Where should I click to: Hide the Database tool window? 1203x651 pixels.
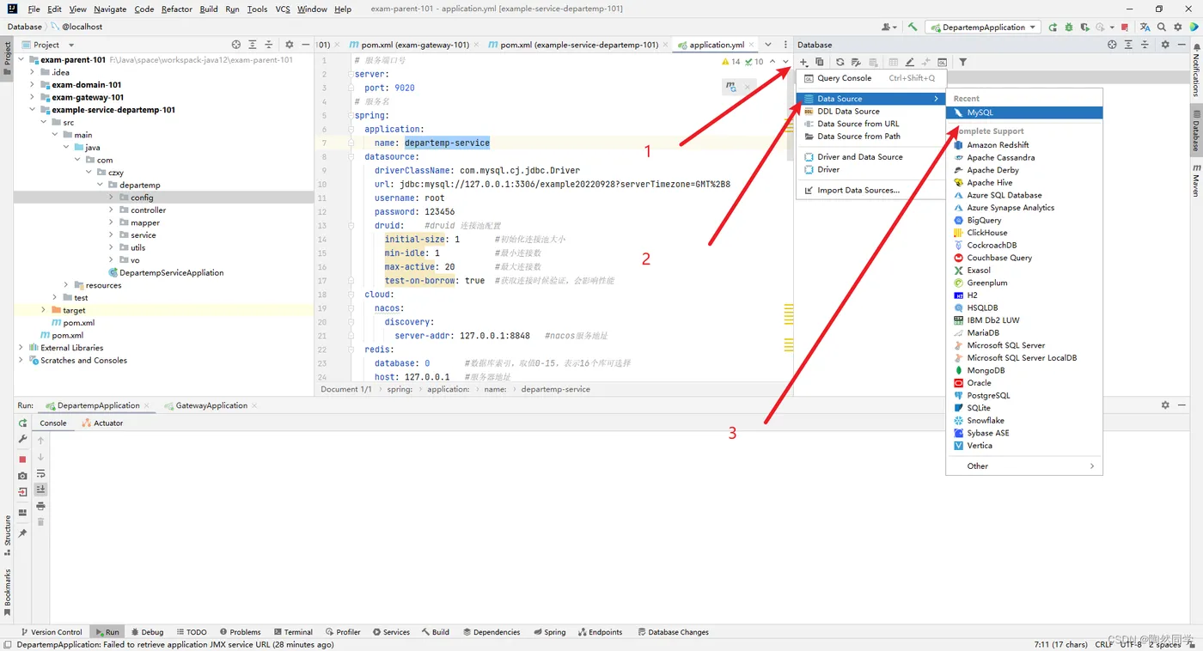point(1182,45)
